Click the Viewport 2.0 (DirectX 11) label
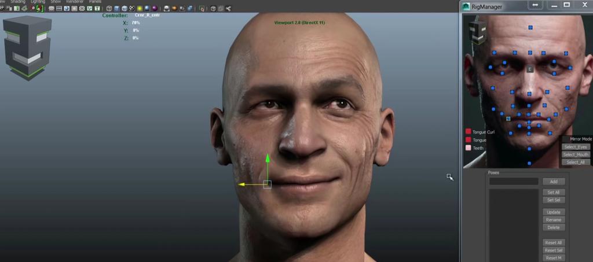The width and height of the screenshot is (593, 262). point(299,23)
